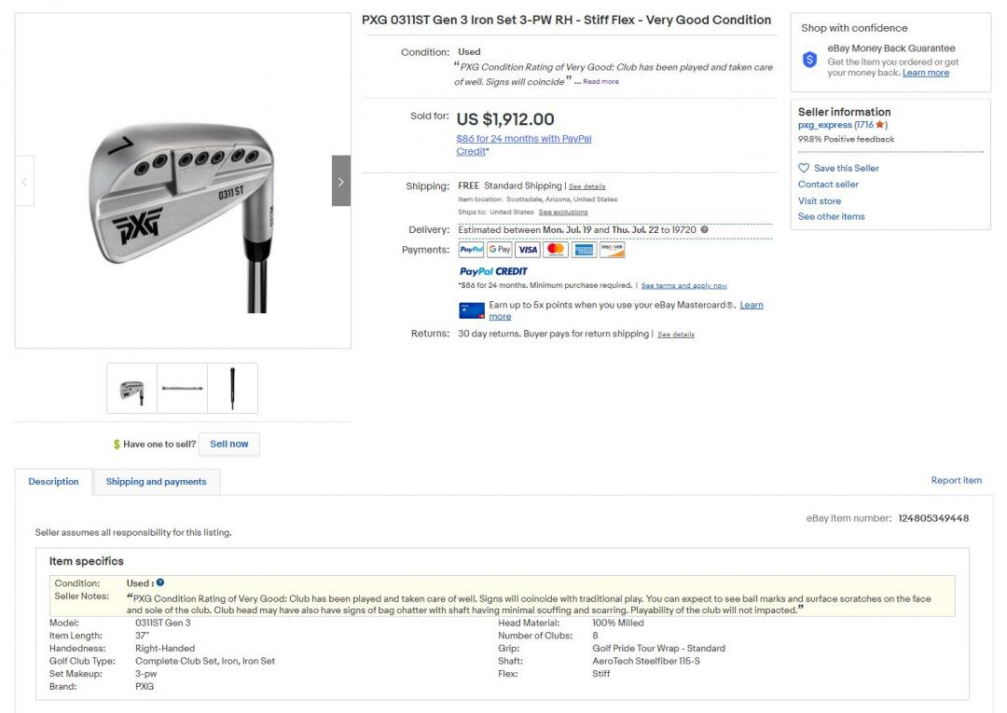The height and width of the screenshot is (713, 1007).
Task: Click the delivery estimate help icon
Action: coord(704,229)
